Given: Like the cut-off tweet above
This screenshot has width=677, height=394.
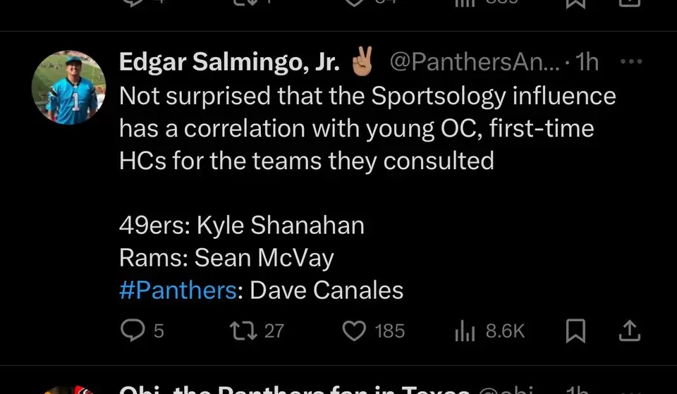Looking at the screenshot, I should click(x=354, y=3).
